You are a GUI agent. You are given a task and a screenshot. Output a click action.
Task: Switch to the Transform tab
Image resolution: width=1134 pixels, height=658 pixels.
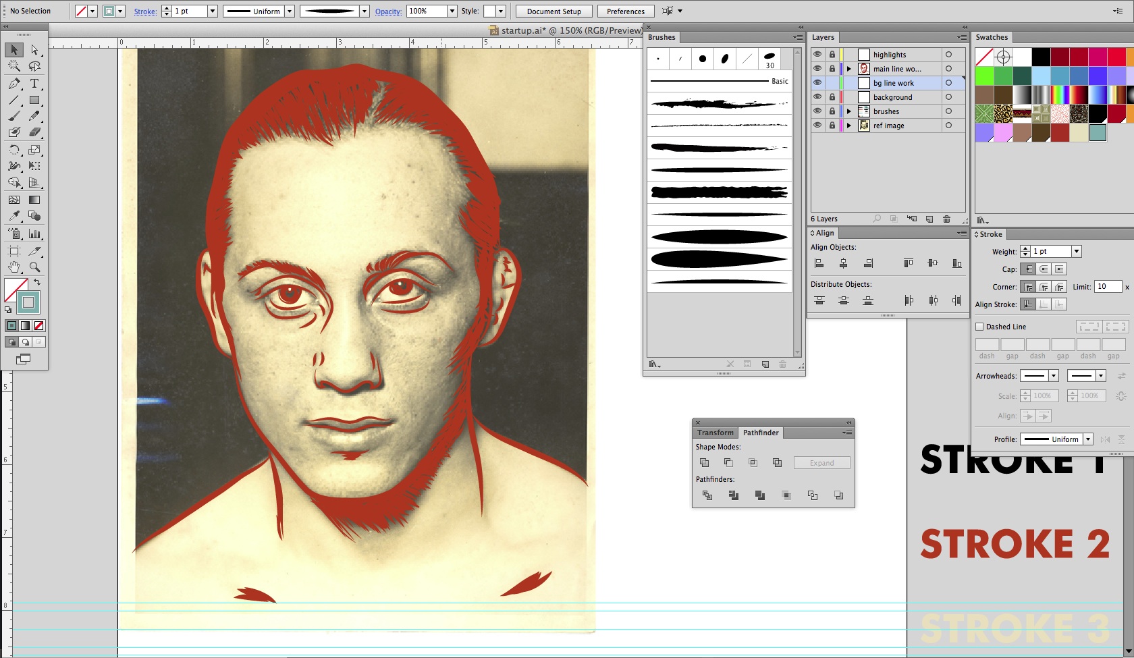coord(715,433)
